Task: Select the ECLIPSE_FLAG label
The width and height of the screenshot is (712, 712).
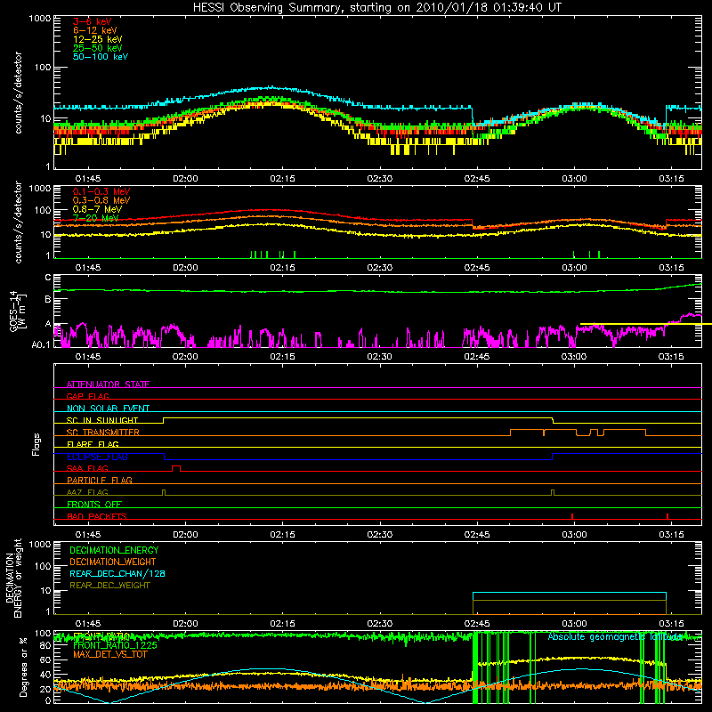Action: [97, 457]
